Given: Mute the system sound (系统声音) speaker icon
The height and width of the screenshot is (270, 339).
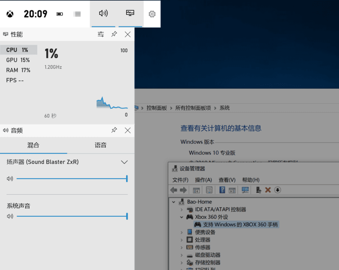Looking at the screenshot, I should 10,216.
